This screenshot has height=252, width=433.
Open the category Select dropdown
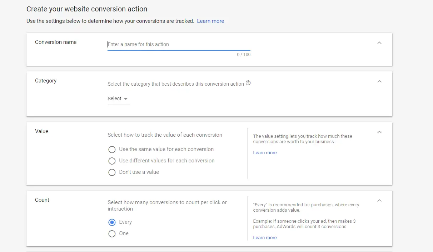(118, 99)
